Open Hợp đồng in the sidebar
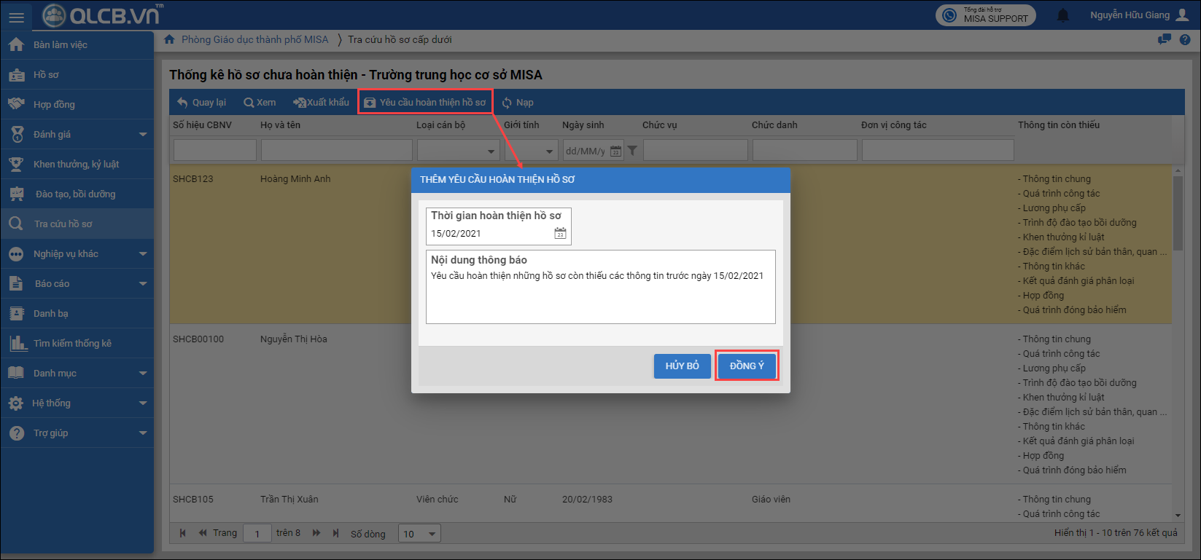Image resolution: width=1201 pixels, height=560 pixels. point(54,104)
